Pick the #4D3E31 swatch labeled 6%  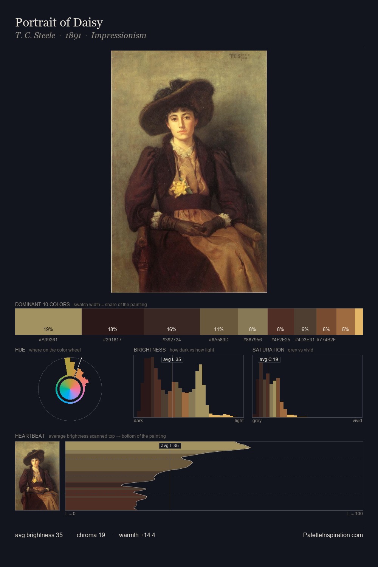[305, 322]
